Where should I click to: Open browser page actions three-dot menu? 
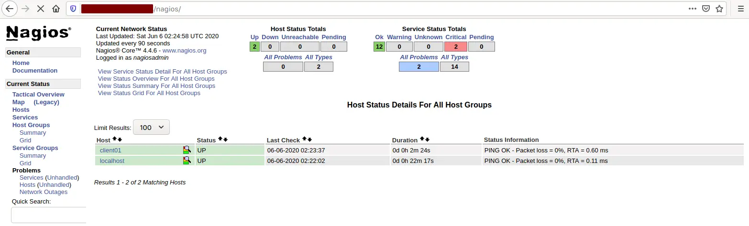[692, 9]
